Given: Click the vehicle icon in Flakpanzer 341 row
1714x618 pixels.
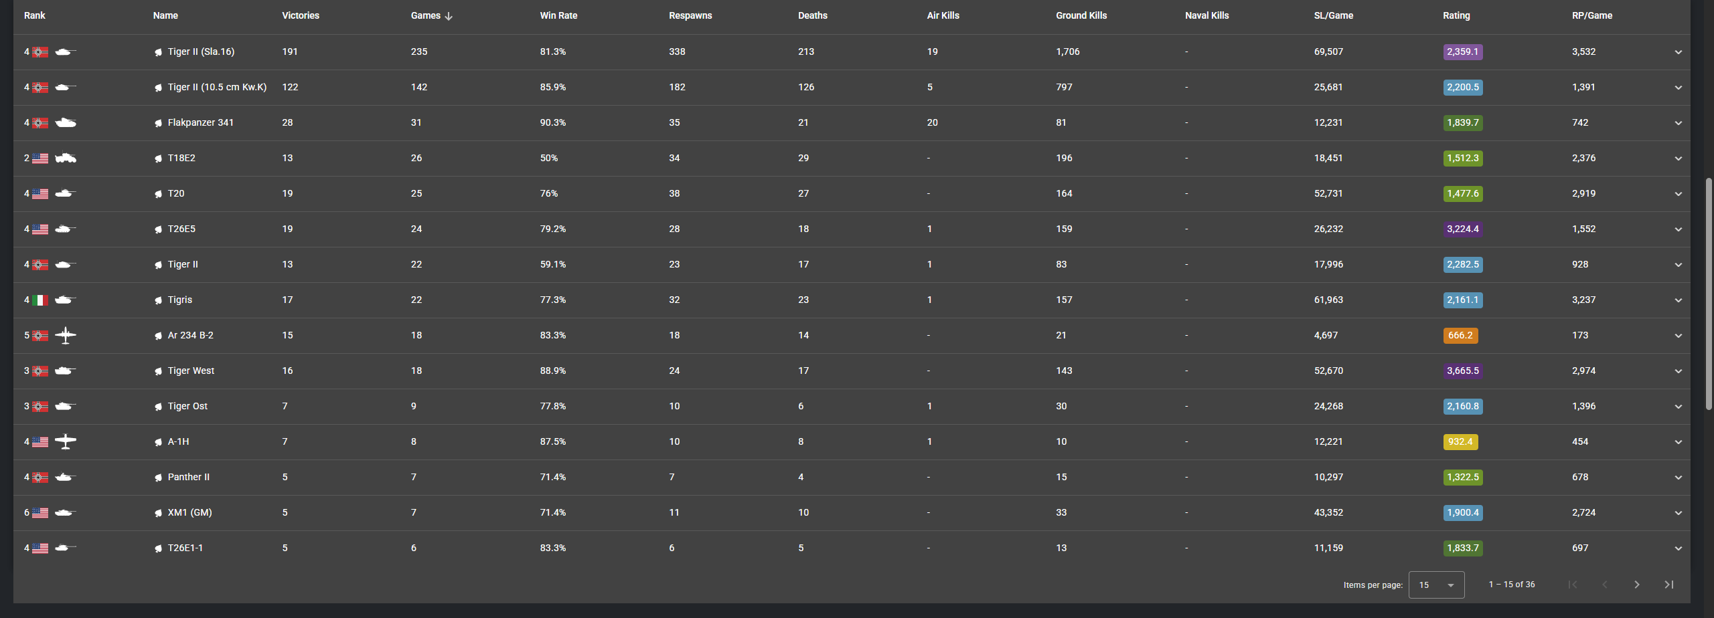Looking at the screenshot, I should pyautogui.click(x=65, y=122).
